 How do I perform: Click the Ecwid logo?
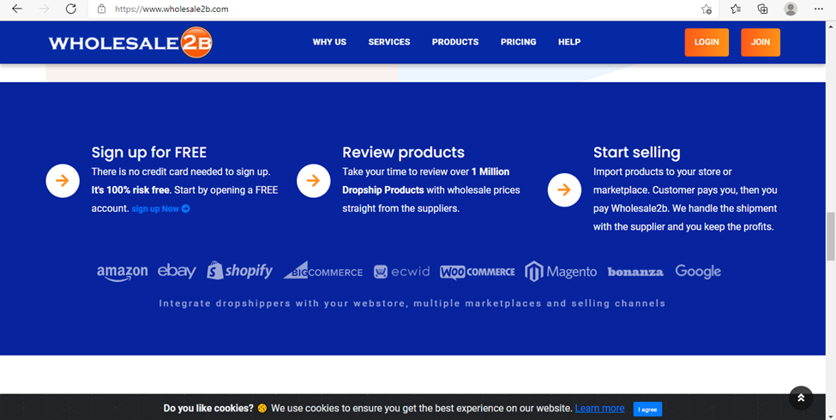click(x=401, y=272)
